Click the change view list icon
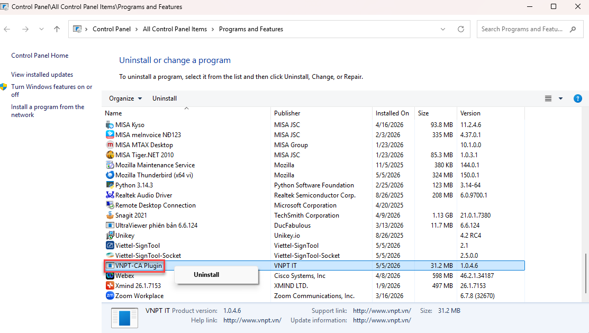The image size is (589, 333). tap(548, 98)
